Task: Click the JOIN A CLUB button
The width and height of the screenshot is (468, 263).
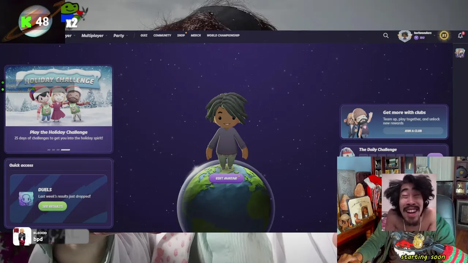Action: point(413,131)
